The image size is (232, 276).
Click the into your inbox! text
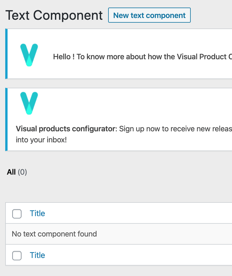[x=41, y=140]
